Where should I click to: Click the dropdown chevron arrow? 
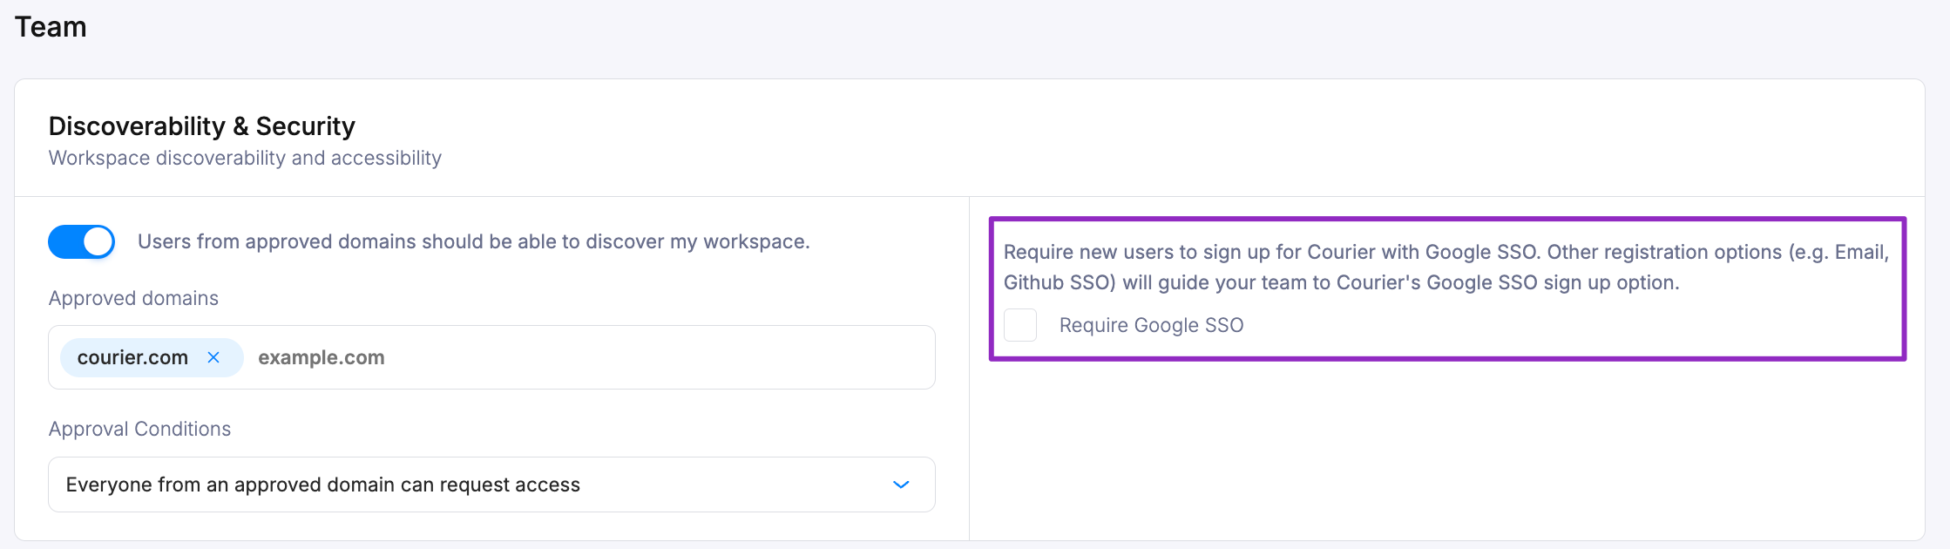pos(902,485)
